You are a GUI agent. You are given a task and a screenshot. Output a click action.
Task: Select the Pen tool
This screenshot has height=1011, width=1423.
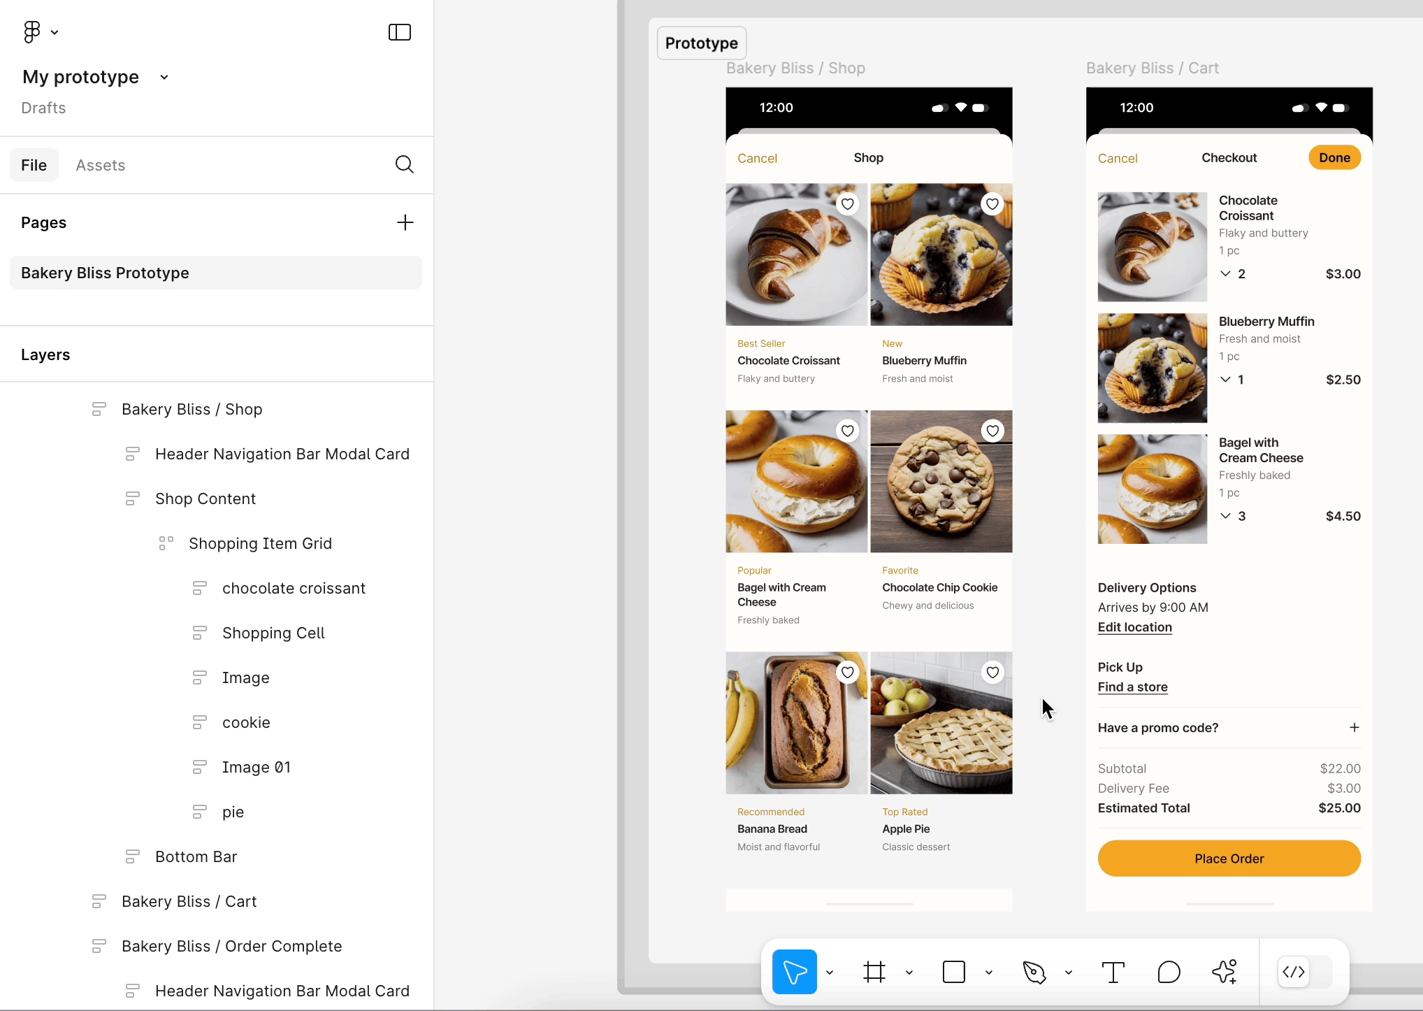click(1036, 972)
